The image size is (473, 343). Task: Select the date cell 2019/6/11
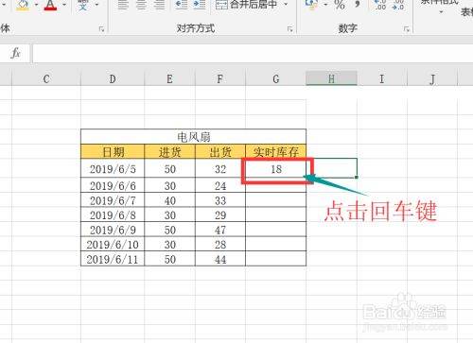coord(113,259)
